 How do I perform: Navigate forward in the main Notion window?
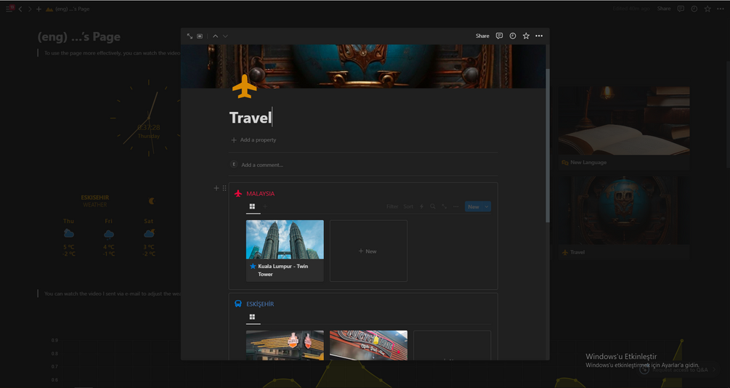(x=29, y=9)
